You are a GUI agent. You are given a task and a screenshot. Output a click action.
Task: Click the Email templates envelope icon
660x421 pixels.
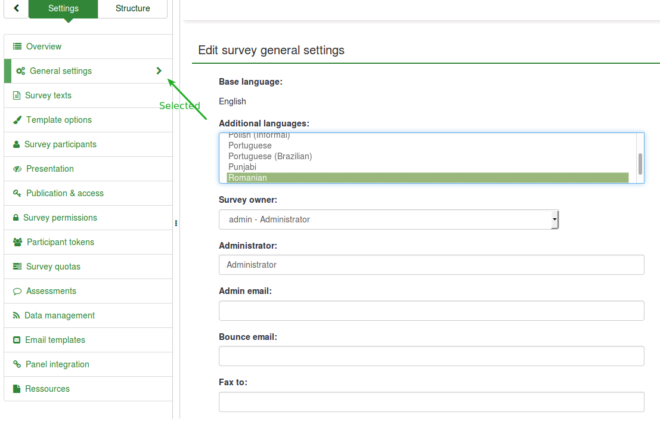17,340
